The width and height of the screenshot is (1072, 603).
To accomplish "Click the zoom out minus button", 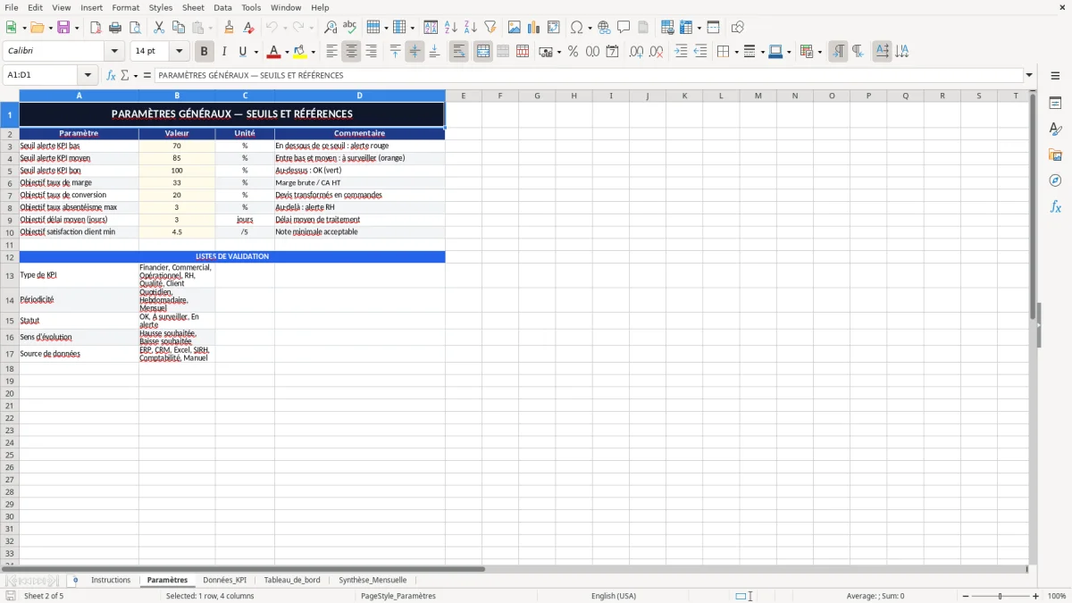I will (966, 596).
